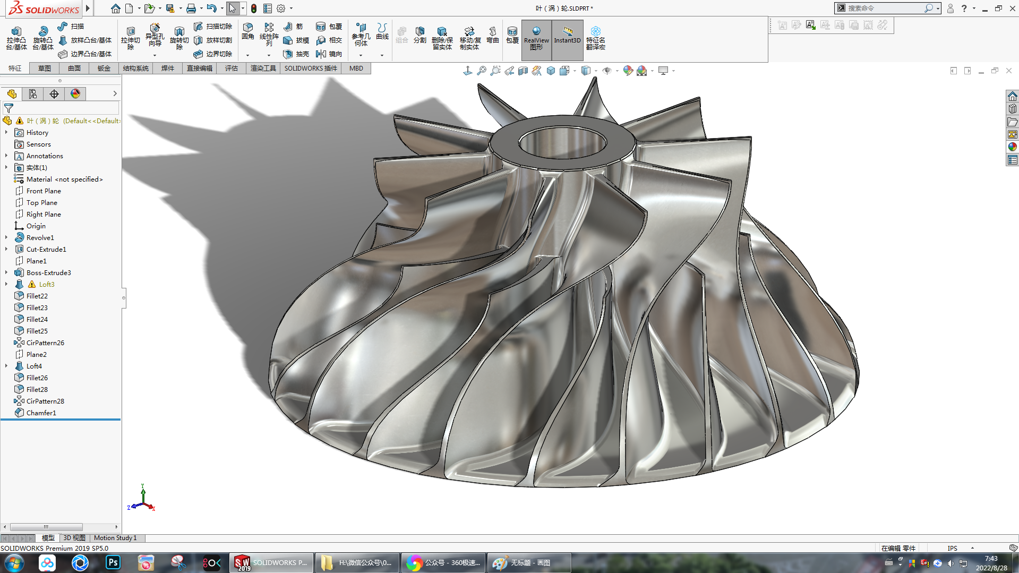The image size is (1019, 573).
Task: Switch to the Sketch (草图) tab
Action: (45, 69)
